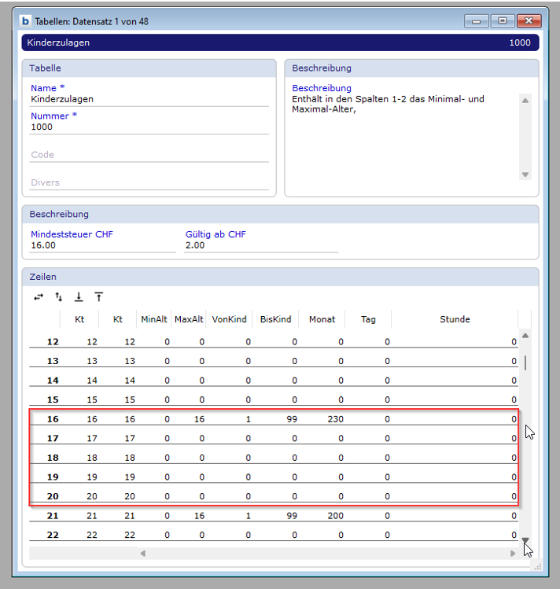This screenshot has height=589, width=560.
Task: Click the down arrow to baseline icon
Action: point(79,297)
